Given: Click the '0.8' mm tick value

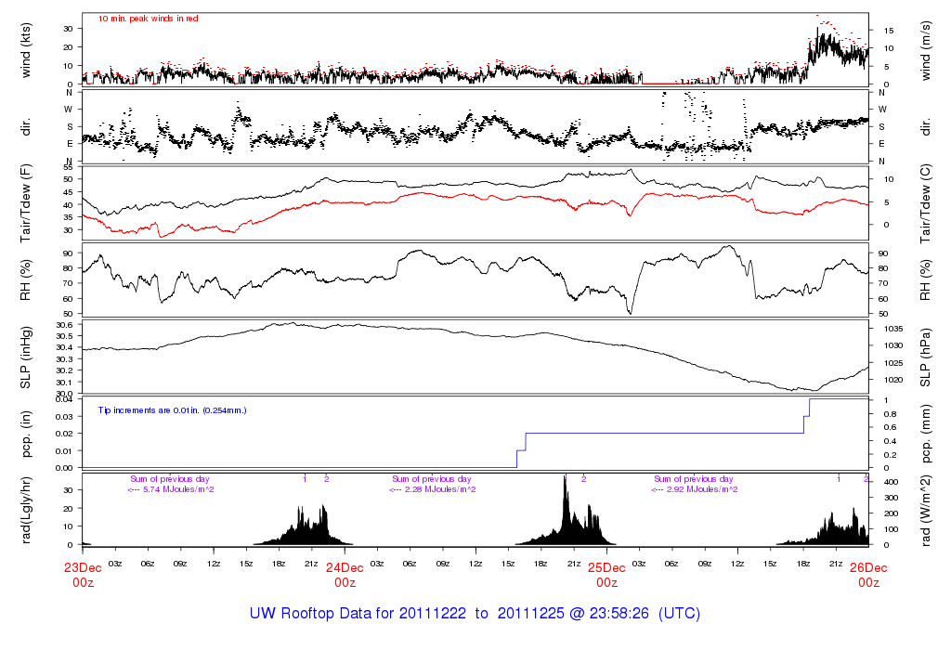Looking at the screenshot, I should [891, 414].
